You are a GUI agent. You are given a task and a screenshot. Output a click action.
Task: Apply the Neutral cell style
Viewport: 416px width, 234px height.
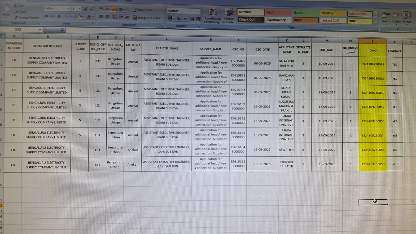click(x=333, y=13)
